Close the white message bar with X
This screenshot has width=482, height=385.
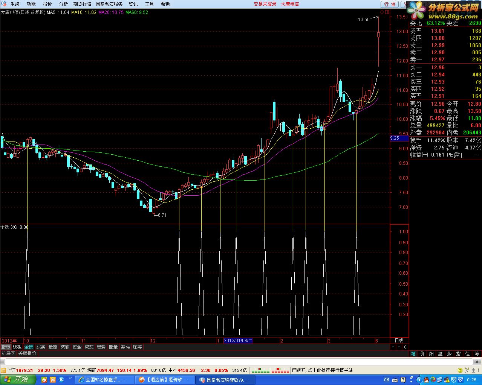pyautogui.click(x=477, y=362)
